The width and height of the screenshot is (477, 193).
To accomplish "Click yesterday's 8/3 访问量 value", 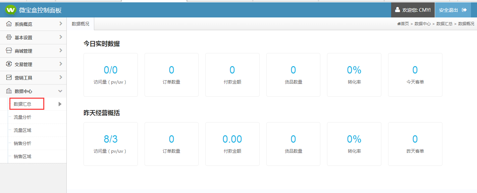I will (x=111, y=139).
